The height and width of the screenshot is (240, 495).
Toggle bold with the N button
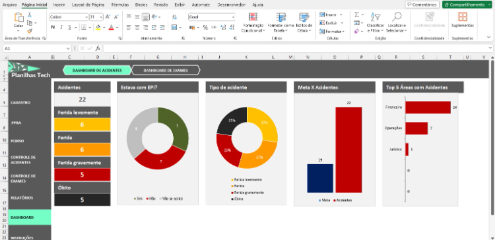(x=53, y=28)
